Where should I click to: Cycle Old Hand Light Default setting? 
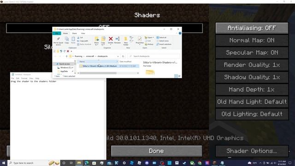point(252,102)
